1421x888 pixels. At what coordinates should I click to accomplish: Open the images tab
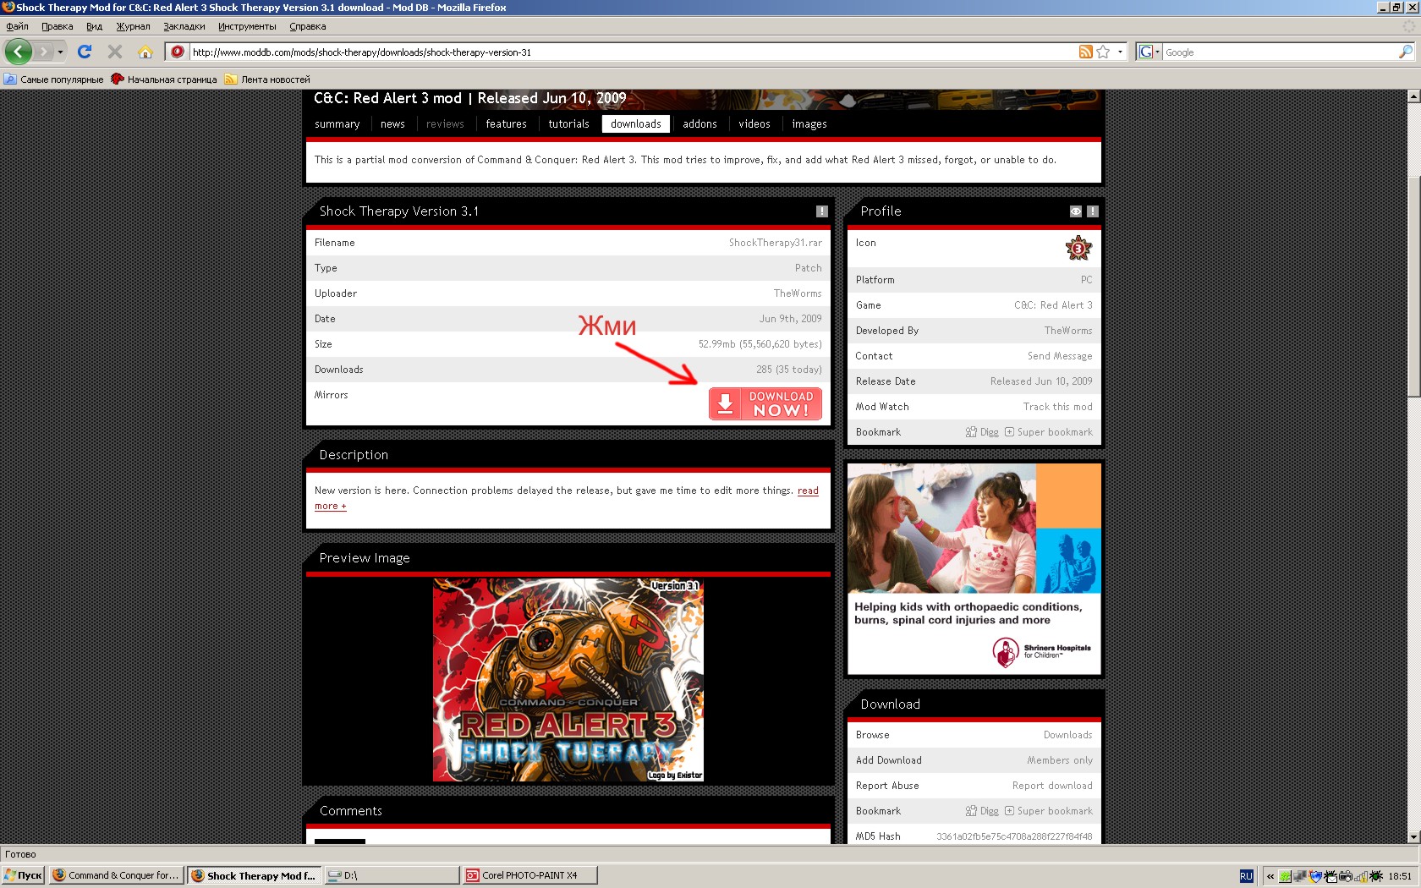[809, 124]
